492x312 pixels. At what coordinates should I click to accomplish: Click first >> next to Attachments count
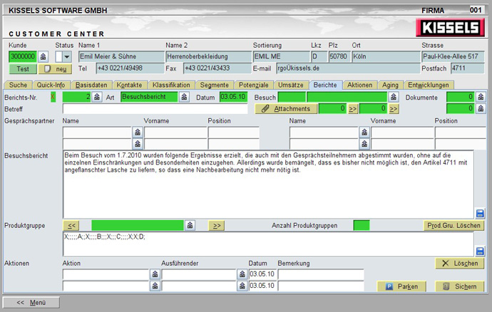[353, 109]
